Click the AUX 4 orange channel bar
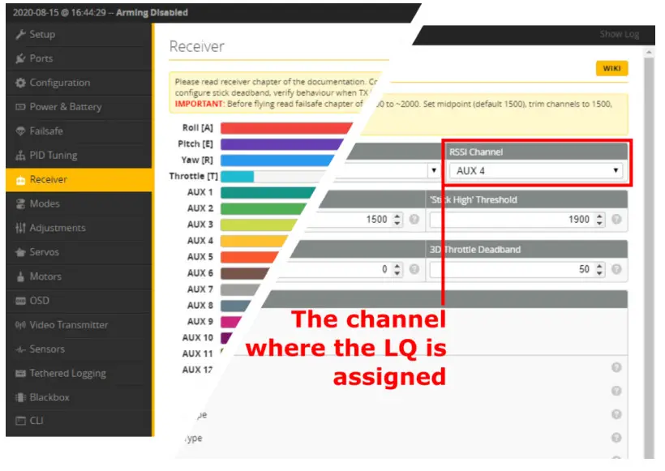665x471 pixels. 254,241
